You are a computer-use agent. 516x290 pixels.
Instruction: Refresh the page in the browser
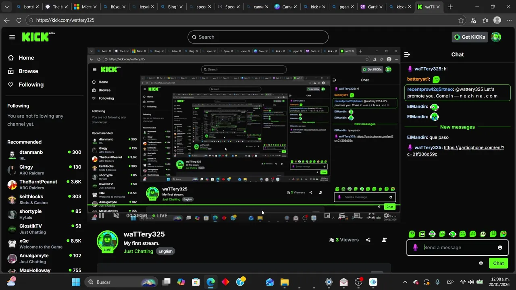point(19,20)
